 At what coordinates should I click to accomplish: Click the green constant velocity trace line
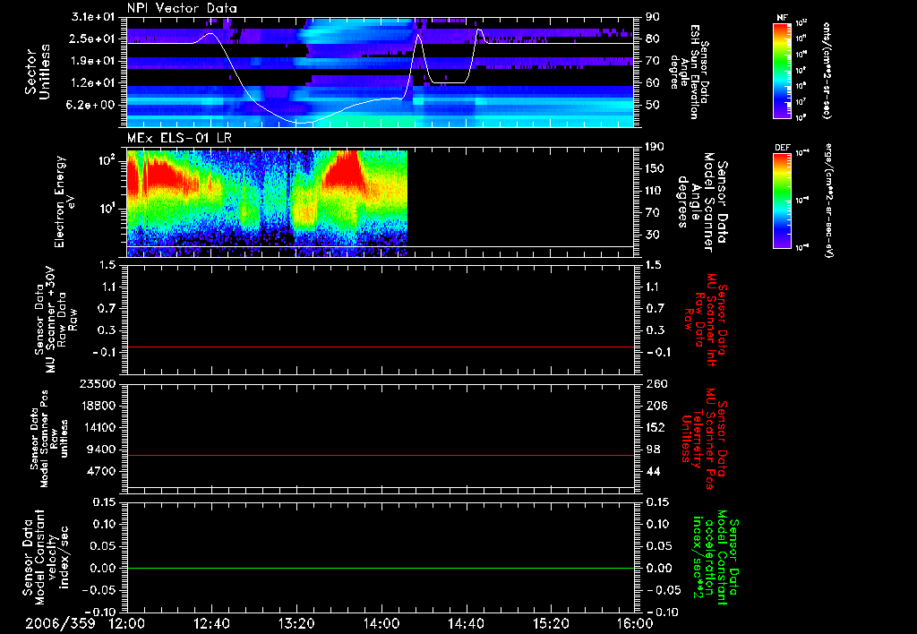[381, 569]
